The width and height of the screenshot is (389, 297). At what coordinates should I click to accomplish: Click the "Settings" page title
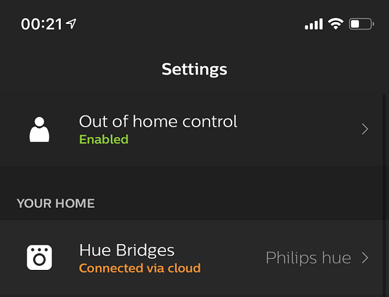[194, 69]
